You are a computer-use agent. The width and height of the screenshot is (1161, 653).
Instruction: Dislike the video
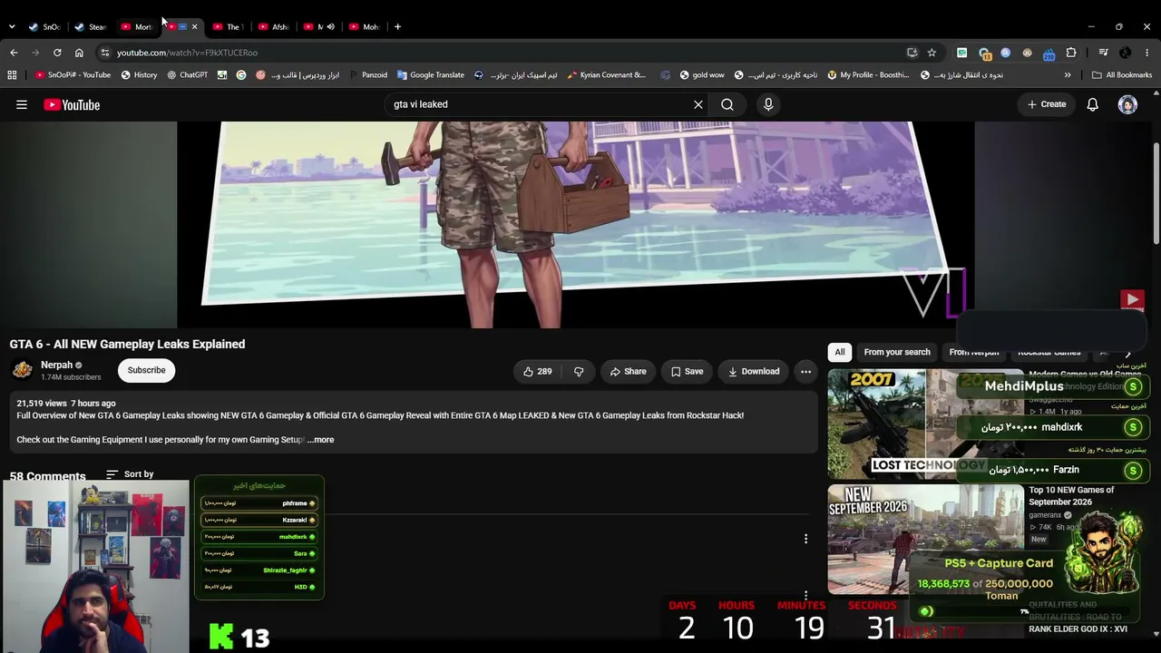click(579, 371)
